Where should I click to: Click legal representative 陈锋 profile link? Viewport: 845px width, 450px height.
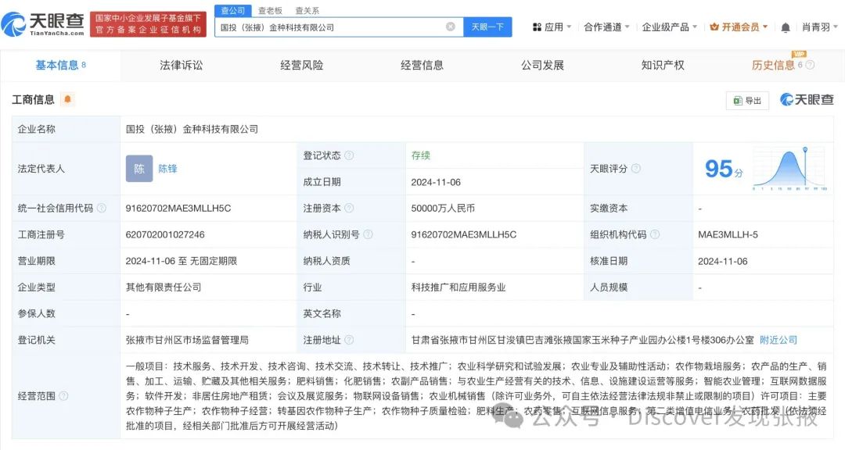pos(167,169)
